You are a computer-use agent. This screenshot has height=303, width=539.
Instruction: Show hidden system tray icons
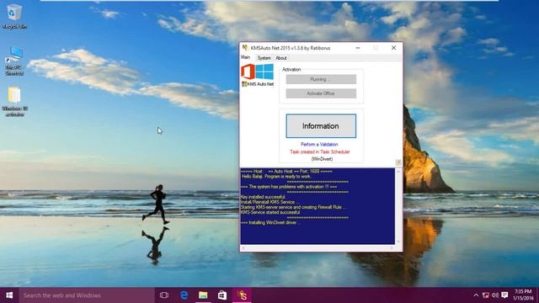476,295
